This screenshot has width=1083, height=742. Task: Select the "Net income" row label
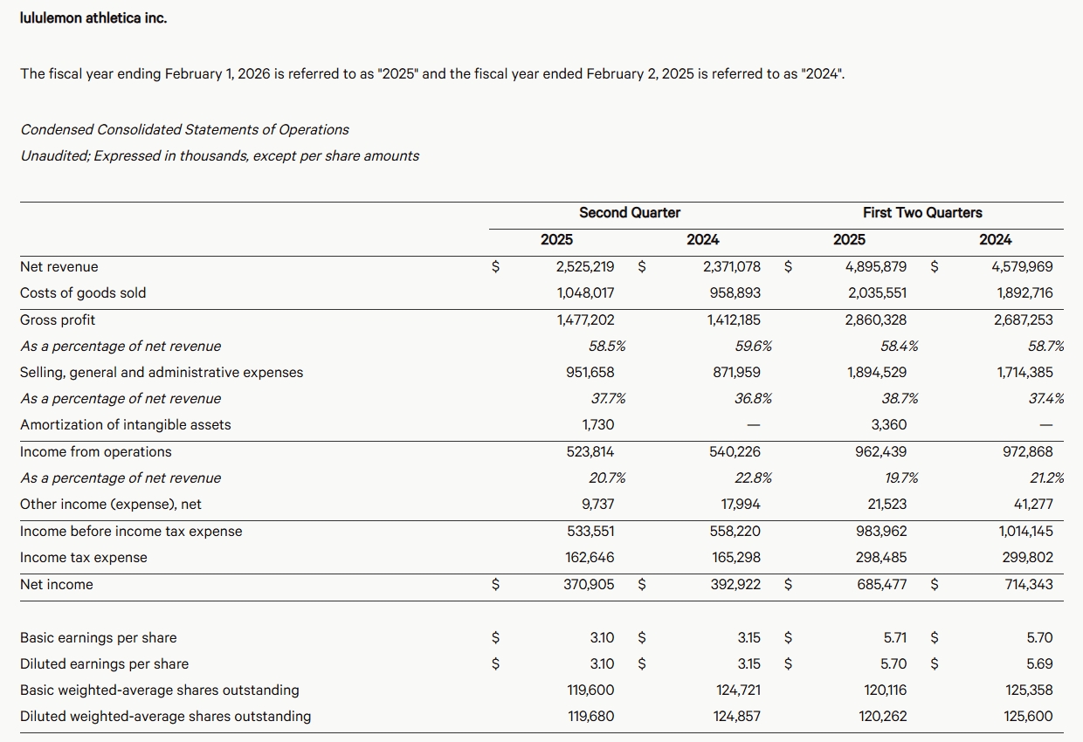[57, 585]
